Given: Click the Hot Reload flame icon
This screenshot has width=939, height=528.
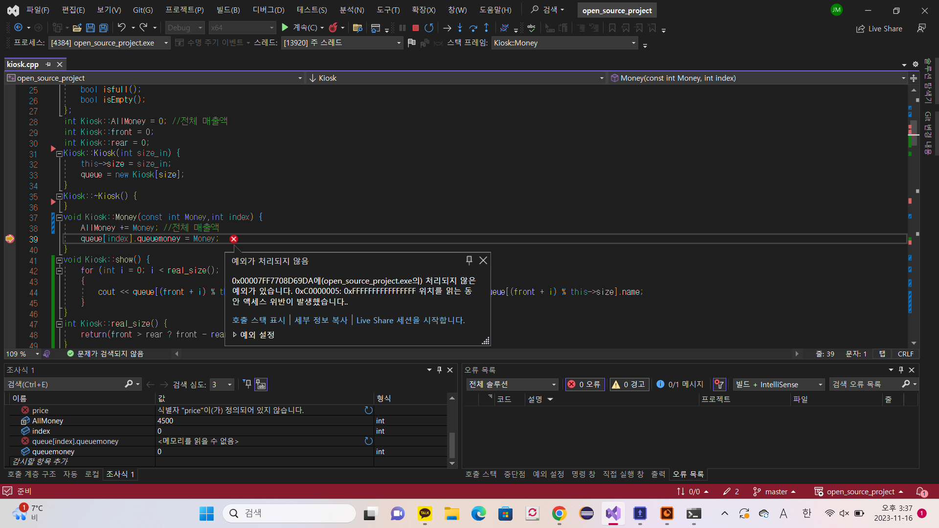Looking at the screenshot, I should (x=333, y=28).
